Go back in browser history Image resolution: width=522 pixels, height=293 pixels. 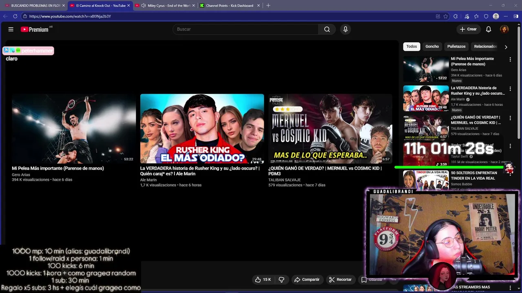click(5, 16)
